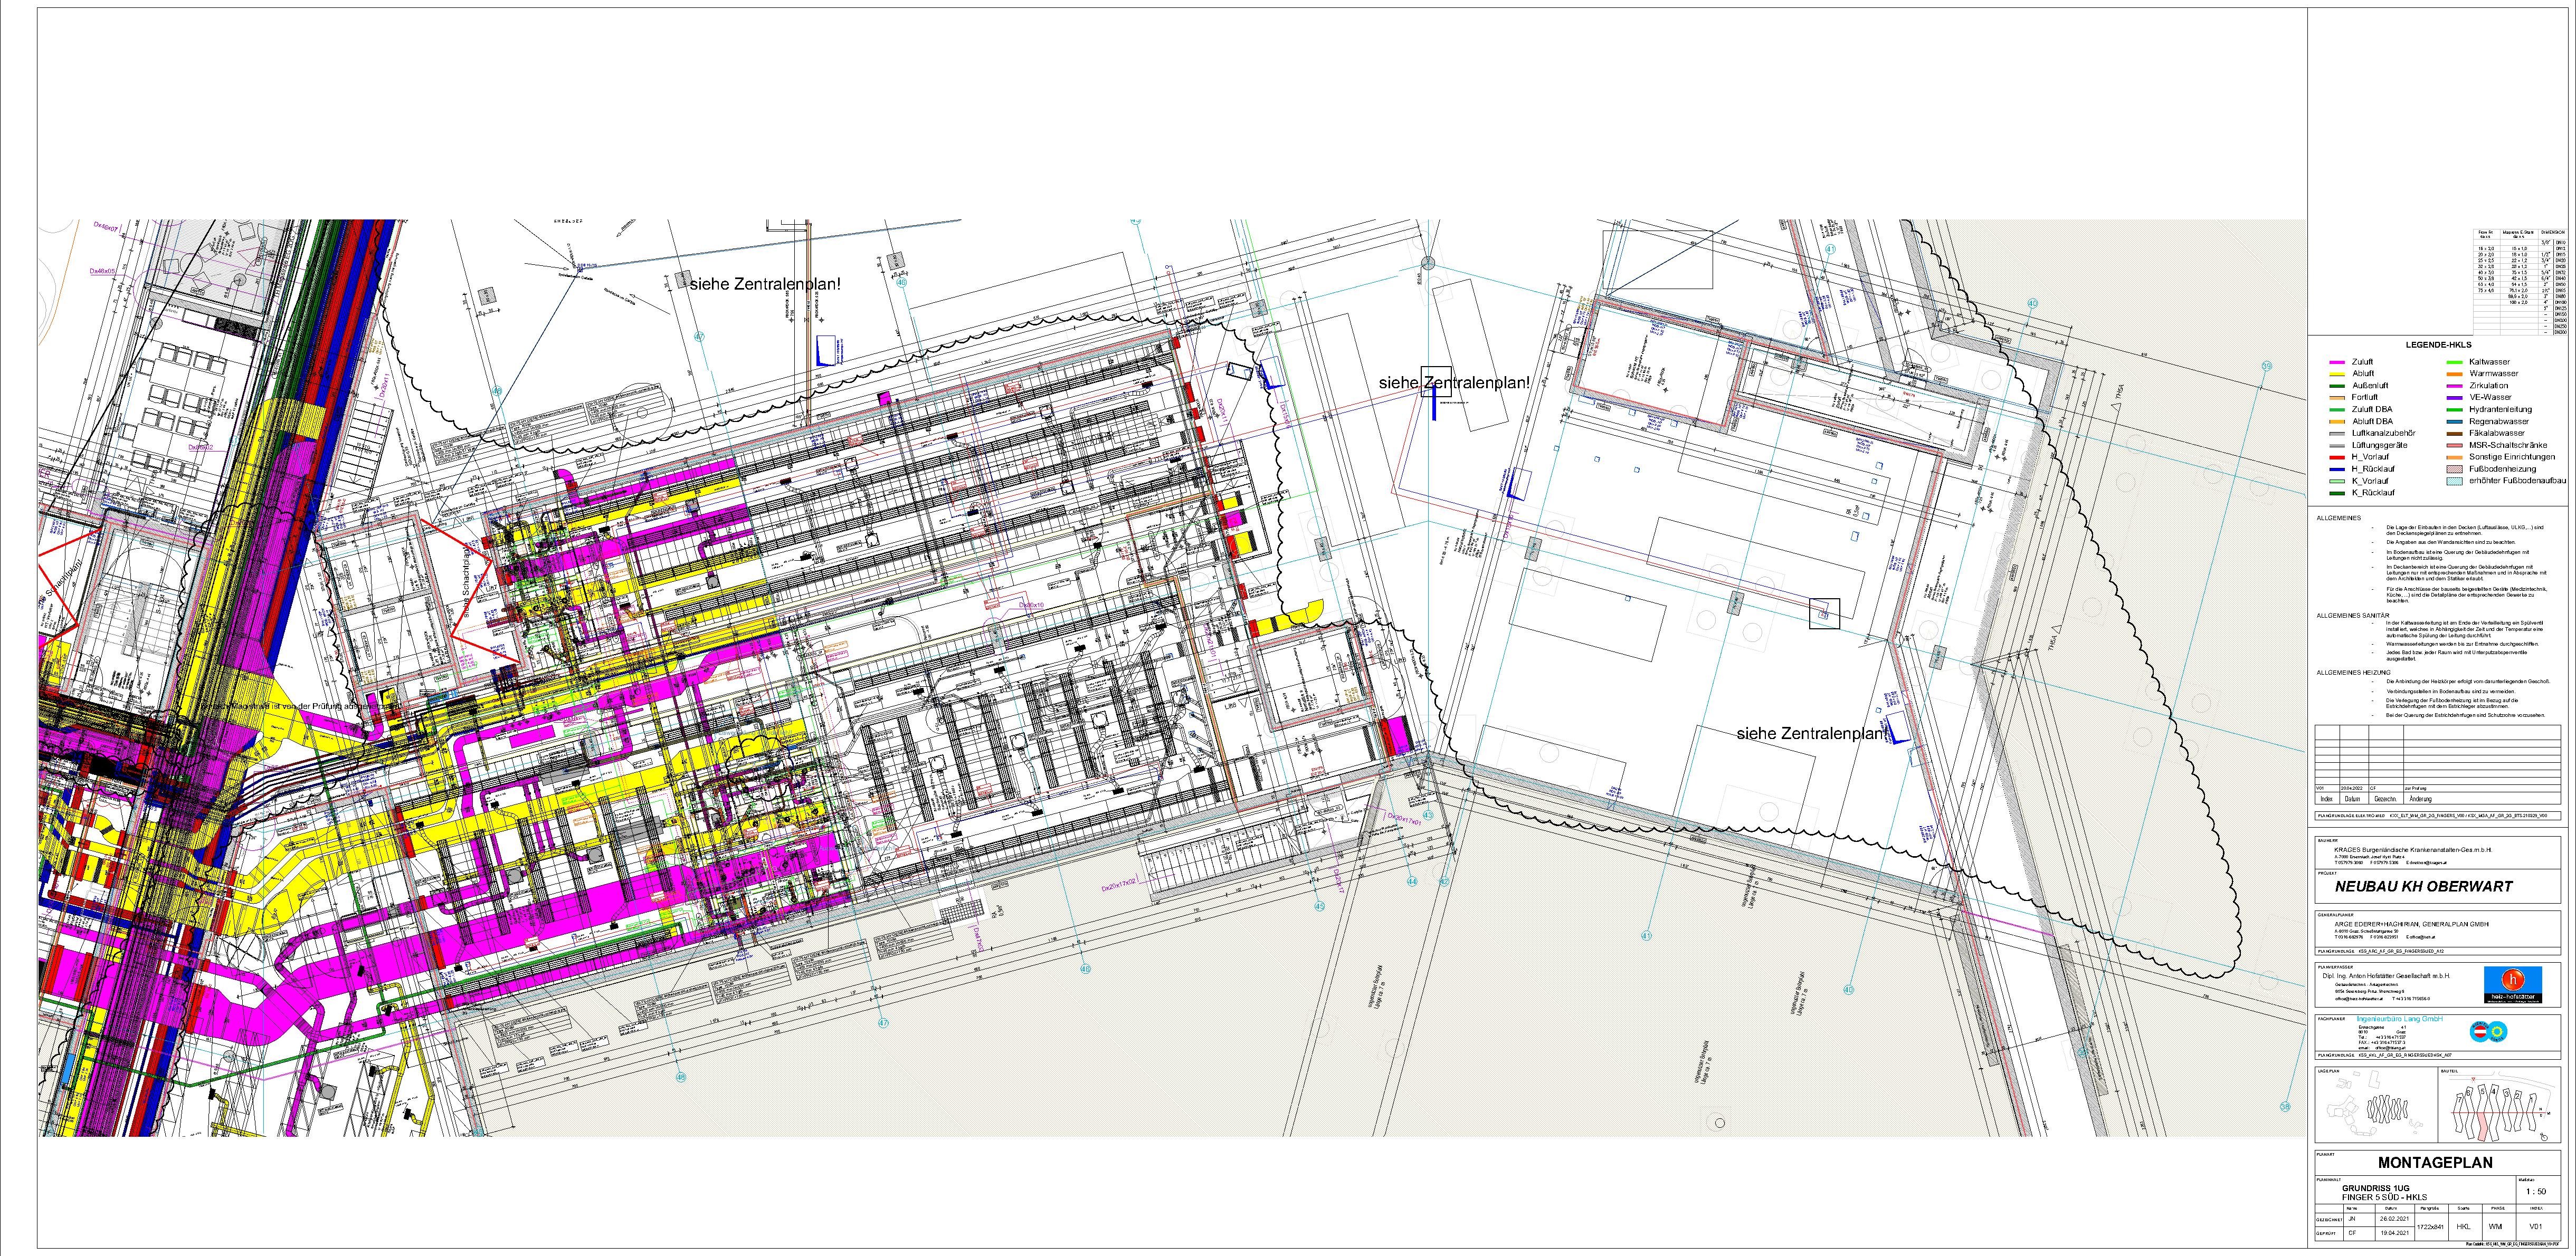
Task: Click the top 'siehe Zentralenplan!' note
Action: click(765, 285)
